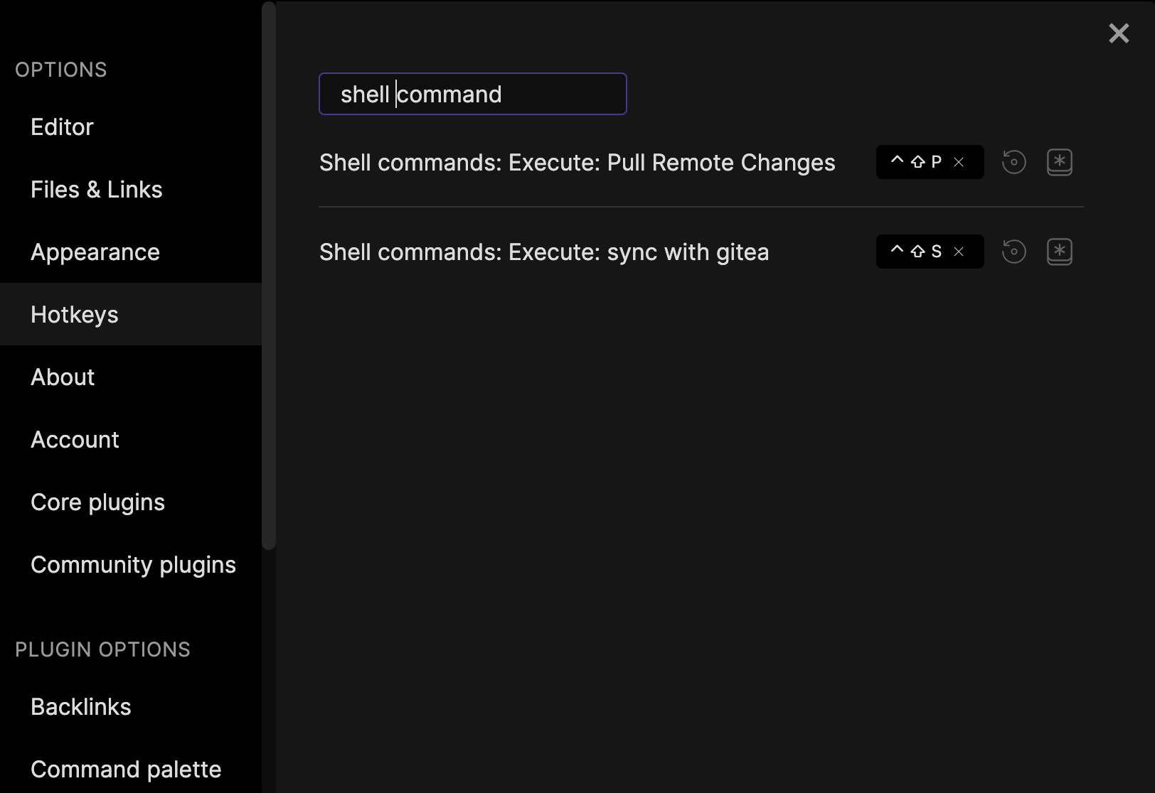The height and width of the screenshot is (793, 1155).
Task: Select the Hotkeys settings tab
Action: (x=131, y=314)
